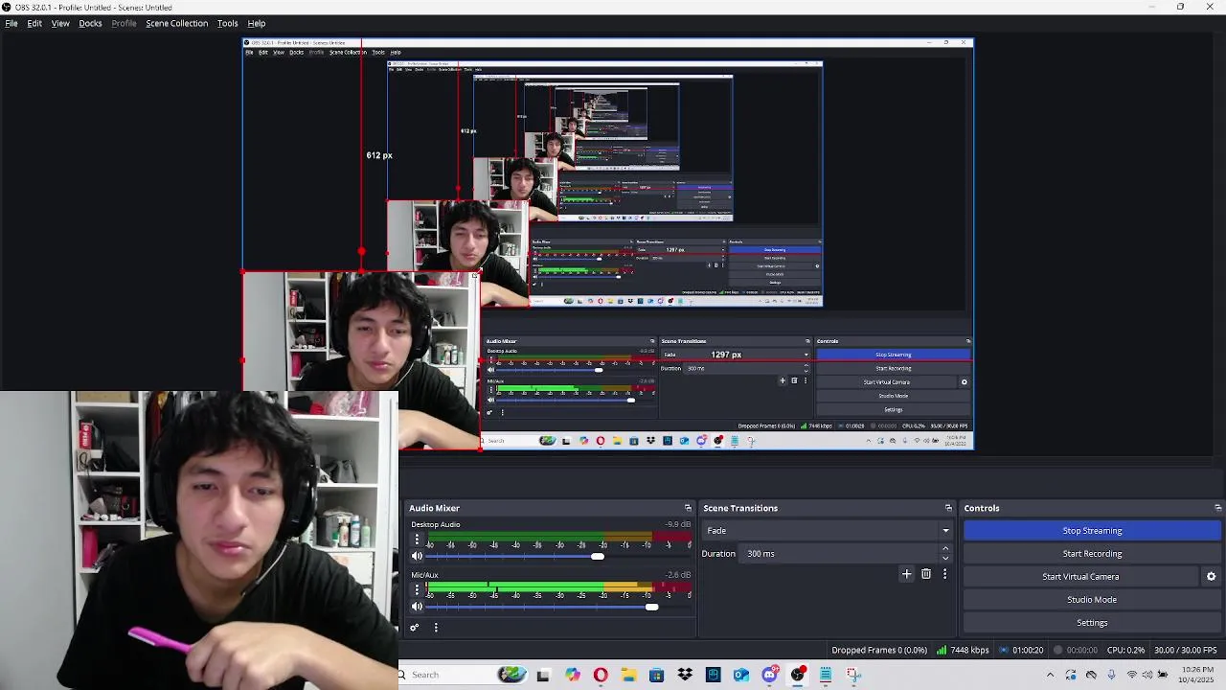The image size is (1226, 690).
Task: Click the CPU: 0.2% status text
Action: [x=1126, y=650]
